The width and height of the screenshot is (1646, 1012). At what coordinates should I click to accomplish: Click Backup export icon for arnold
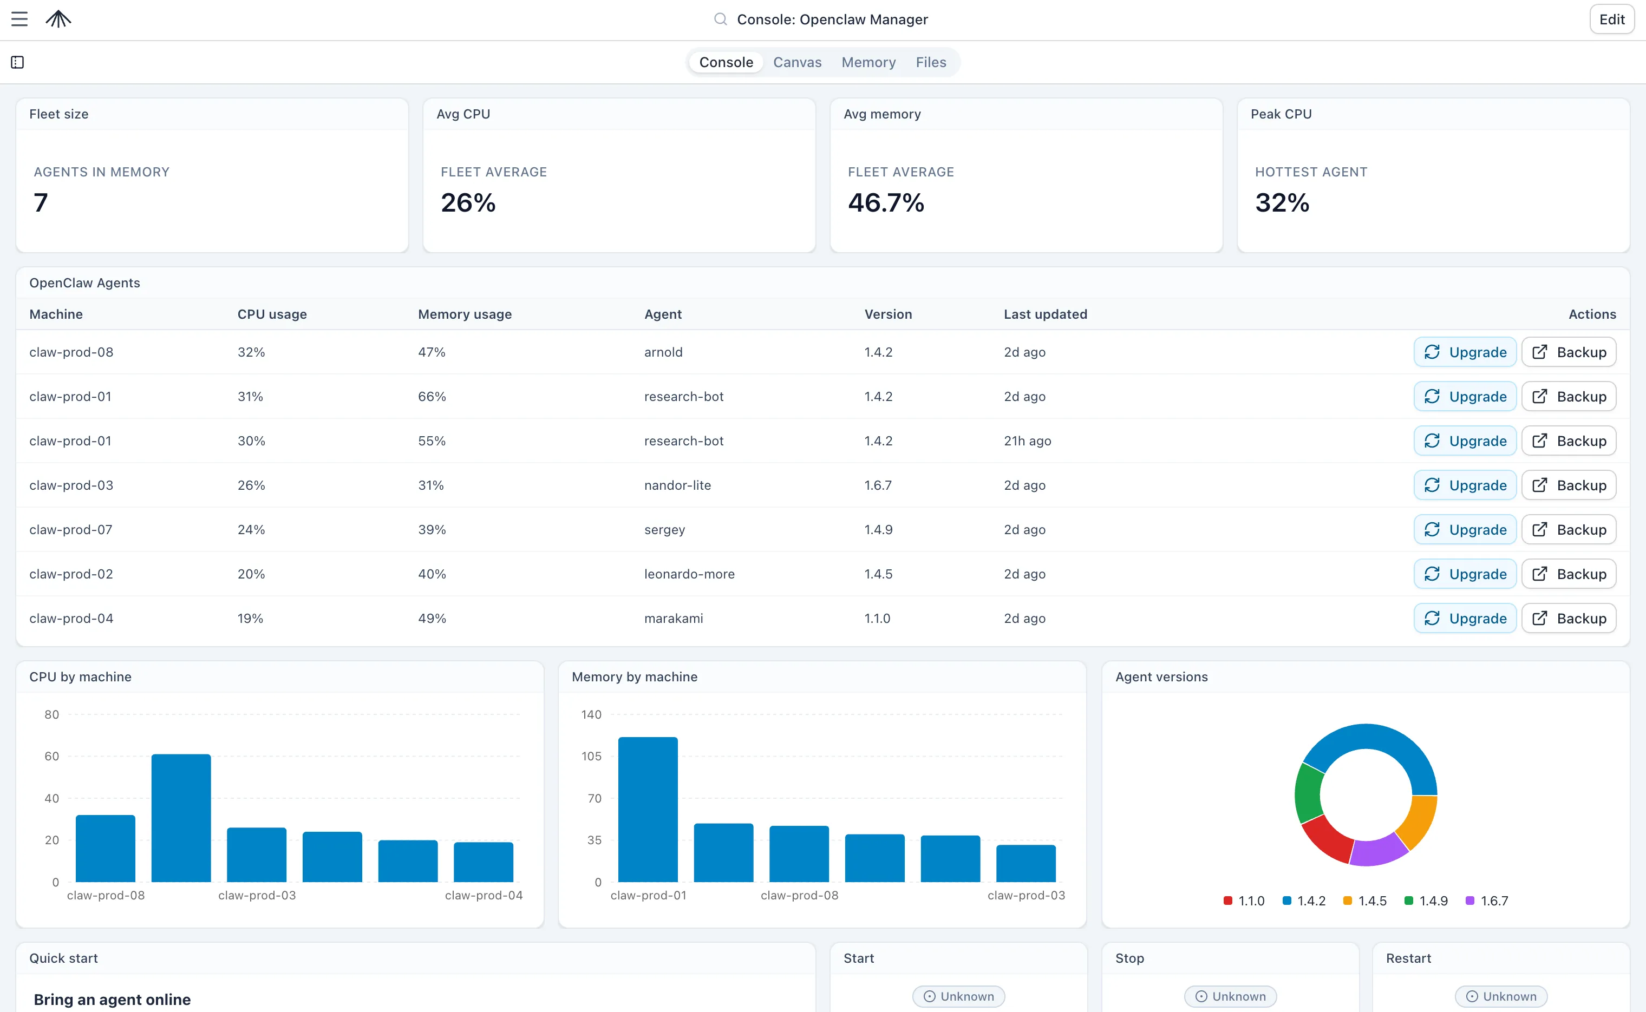pyautogui.click(x=1539, y=352)
